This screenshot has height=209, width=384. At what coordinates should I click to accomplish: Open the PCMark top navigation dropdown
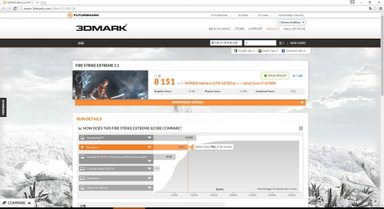(x=265, y=15)
